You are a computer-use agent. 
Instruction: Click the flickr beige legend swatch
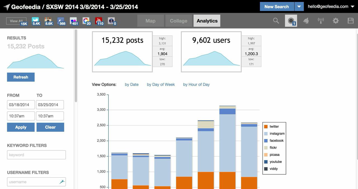(266, 148)
